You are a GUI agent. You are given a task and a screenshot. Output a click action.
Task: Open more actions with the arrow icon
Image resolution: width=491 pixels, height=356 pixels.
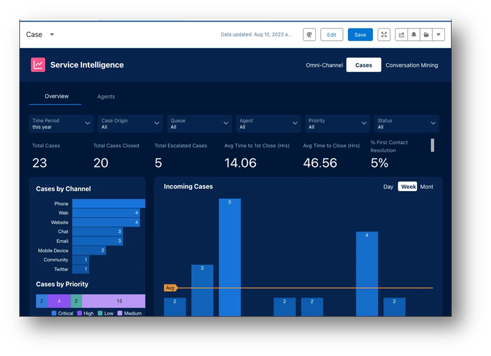(x=438, y=35)
